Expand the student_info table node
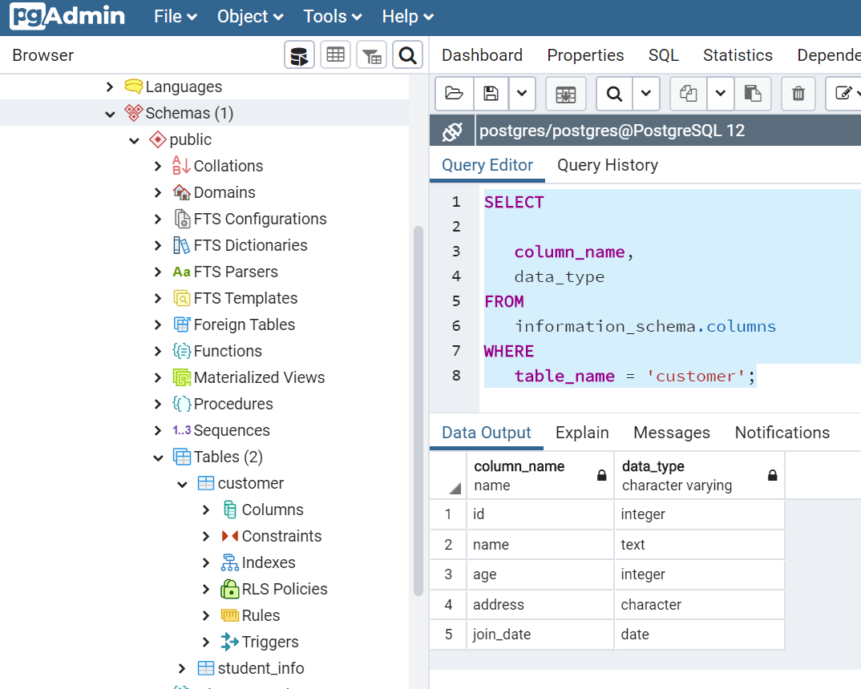861x689 pixels. click(182, 669)
